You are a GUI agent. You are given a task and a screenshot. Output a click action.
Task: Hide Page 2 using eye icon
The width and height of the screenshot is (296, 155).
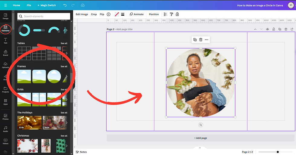(268, 29)
